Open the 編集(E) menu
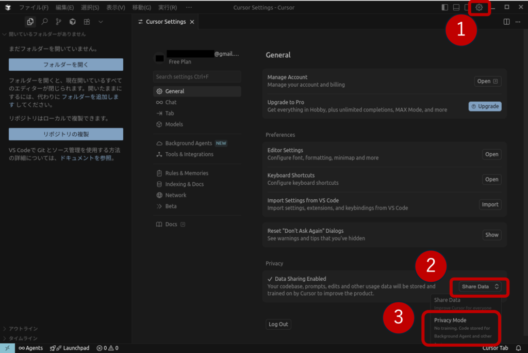528x353 pixels. coord(64,7)
